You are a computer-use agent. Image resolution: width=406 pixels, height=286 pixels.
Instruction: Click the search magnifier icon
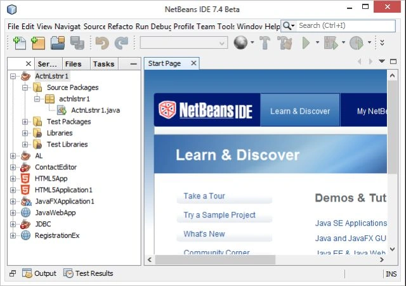(287, 25)
